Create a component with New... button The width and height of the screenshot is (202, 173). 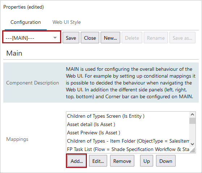pyautogui.click(x=110, y=38)
